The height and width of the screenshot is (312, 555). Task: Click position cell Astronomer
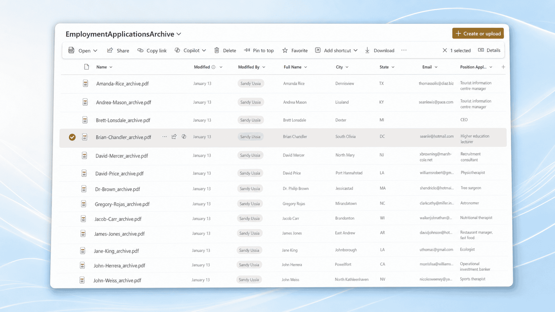[470, 203]
